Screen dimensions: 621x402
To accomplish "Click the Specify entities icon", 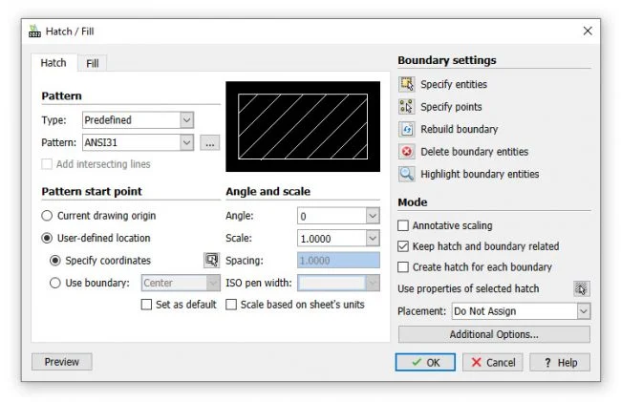I will tap(406, 85).
